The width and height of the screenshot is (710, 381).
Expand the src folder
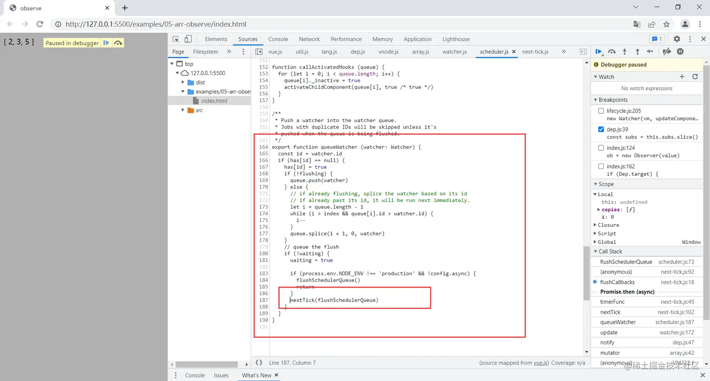coord(183,110)
